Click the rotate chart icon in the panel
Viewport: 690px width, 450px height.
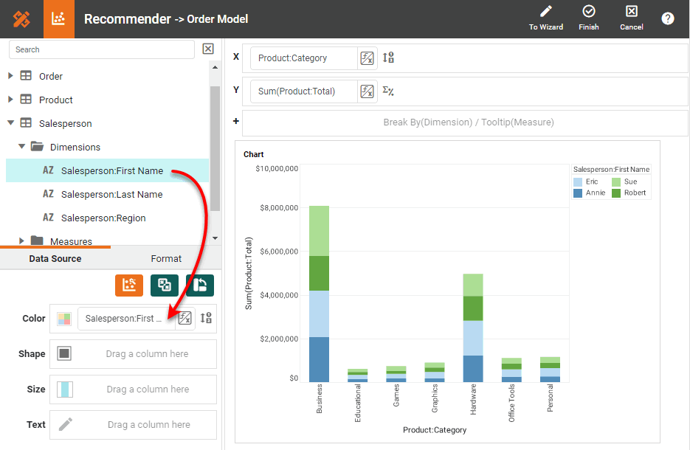[199, 285]
